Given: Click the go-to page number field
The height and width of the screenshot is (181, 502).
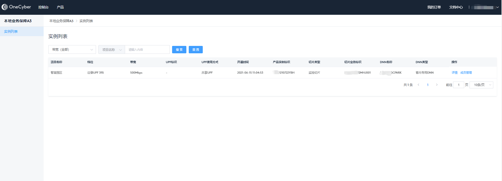Looking at the screenshot, I should click(458, 85).
